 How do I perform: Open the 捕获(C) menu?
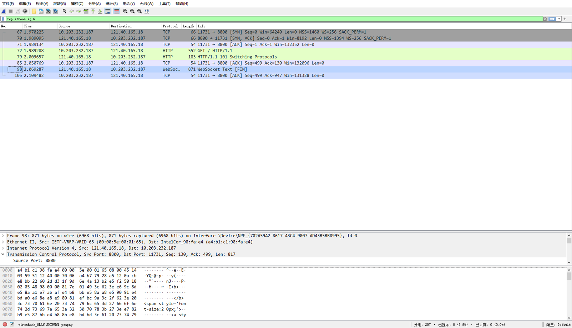pos(77,4)
